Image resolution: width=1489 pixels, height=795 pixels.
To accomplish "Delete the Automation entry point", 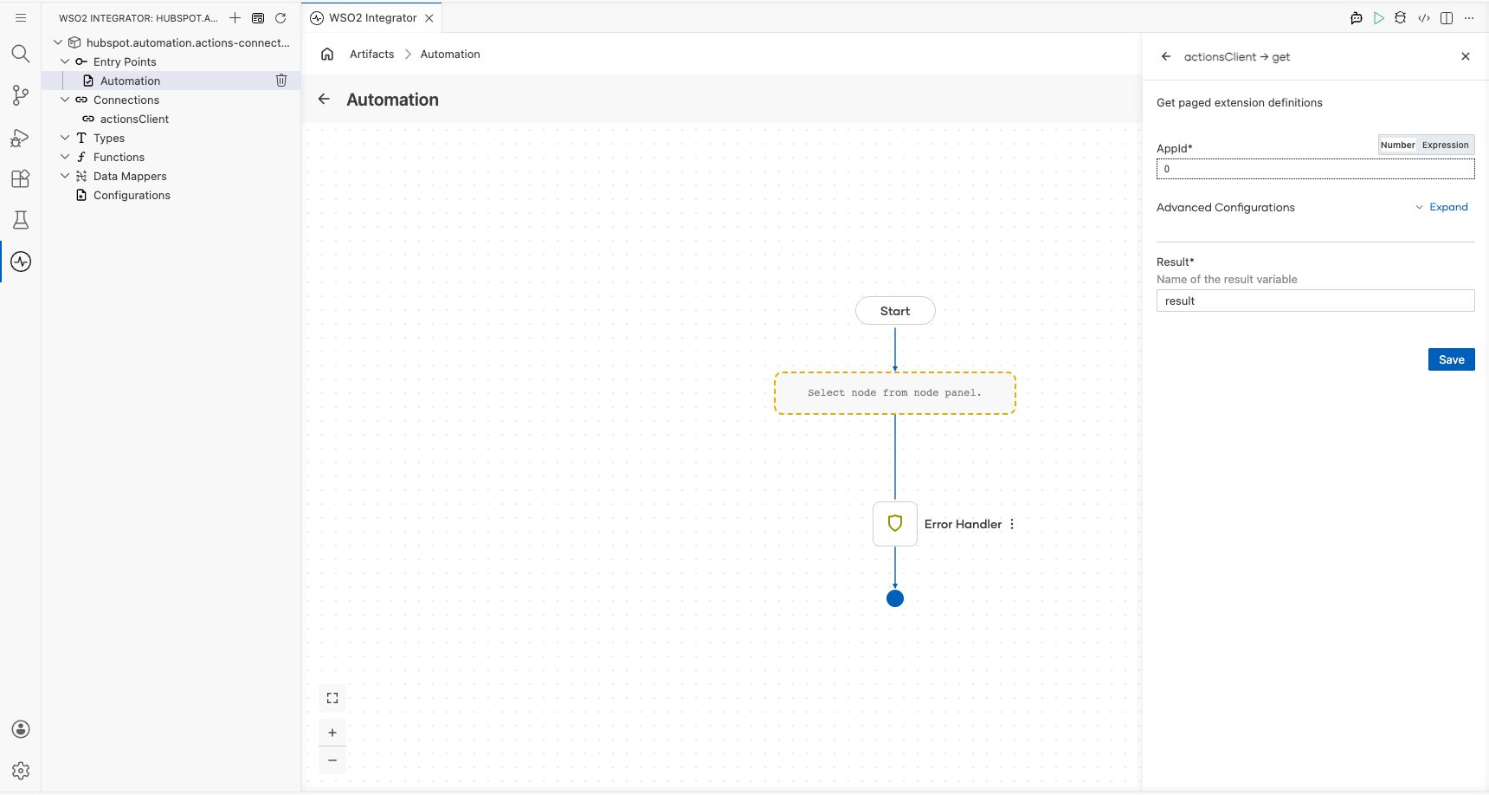I will 281,81.
